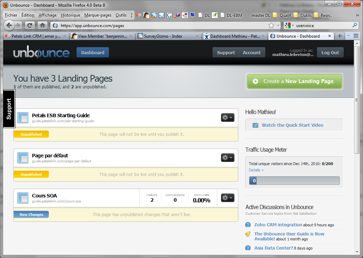Click the Firefox back arrow button
The width and height of the screenshot is (363, 258).
[9, 25]
